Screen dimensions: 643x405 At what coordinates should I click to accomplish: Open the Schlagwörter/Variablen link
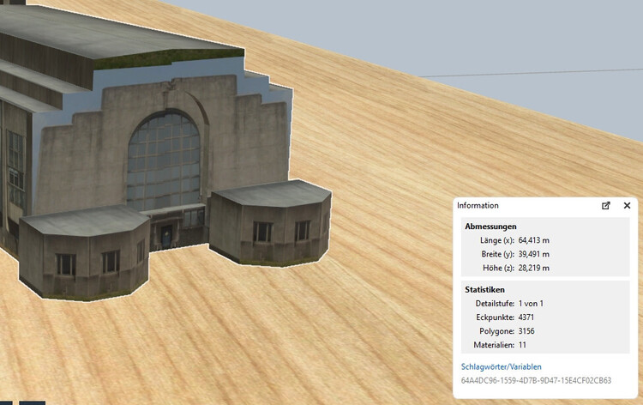click(502, 367)
